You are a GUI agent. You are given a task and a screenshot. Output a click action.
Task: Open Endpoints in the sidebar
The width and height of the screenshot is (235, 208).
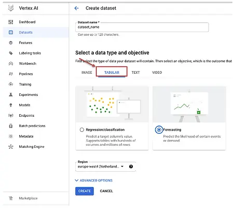(36, 115)
